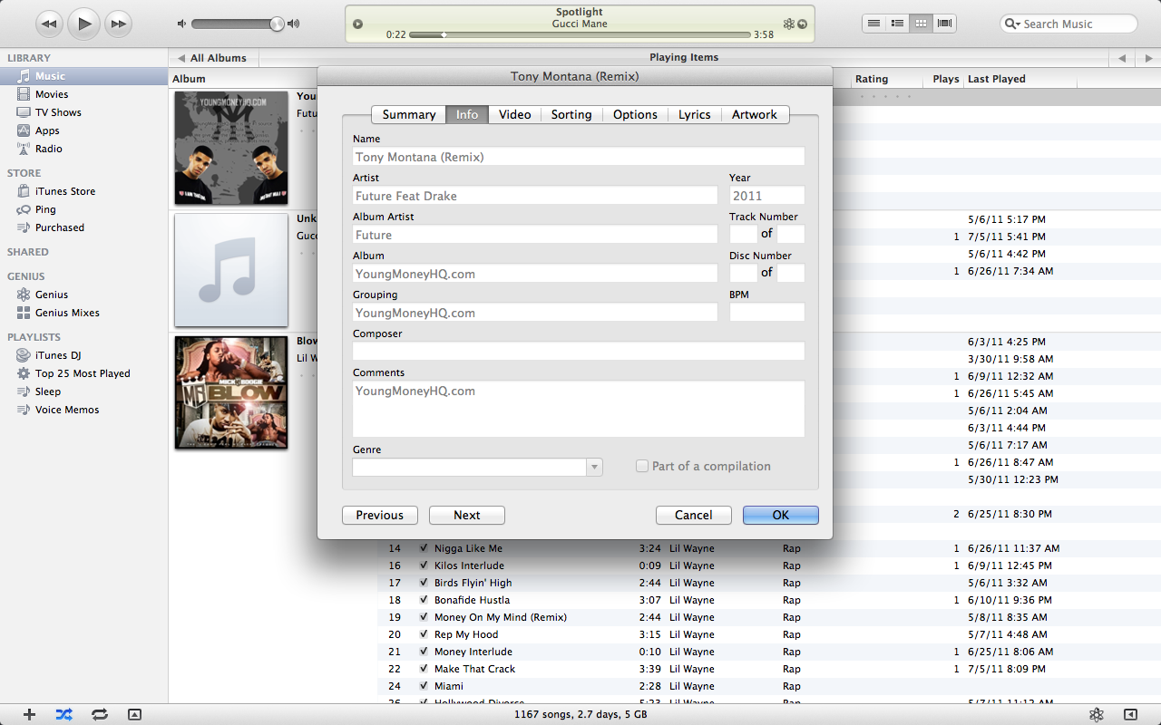Uncheck the Rep My Hood checkbox
This screenshot has height=725, width=1161.
tap(424, 634)
